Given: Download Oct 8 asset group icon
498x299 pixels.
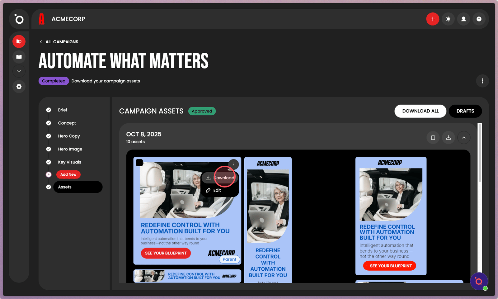Looking at the screenshot, I should [449, 137].
